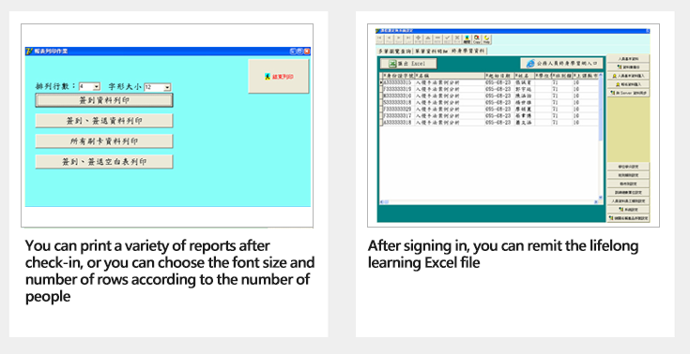Click the Copy icon in the toolbar

(477, 37)
